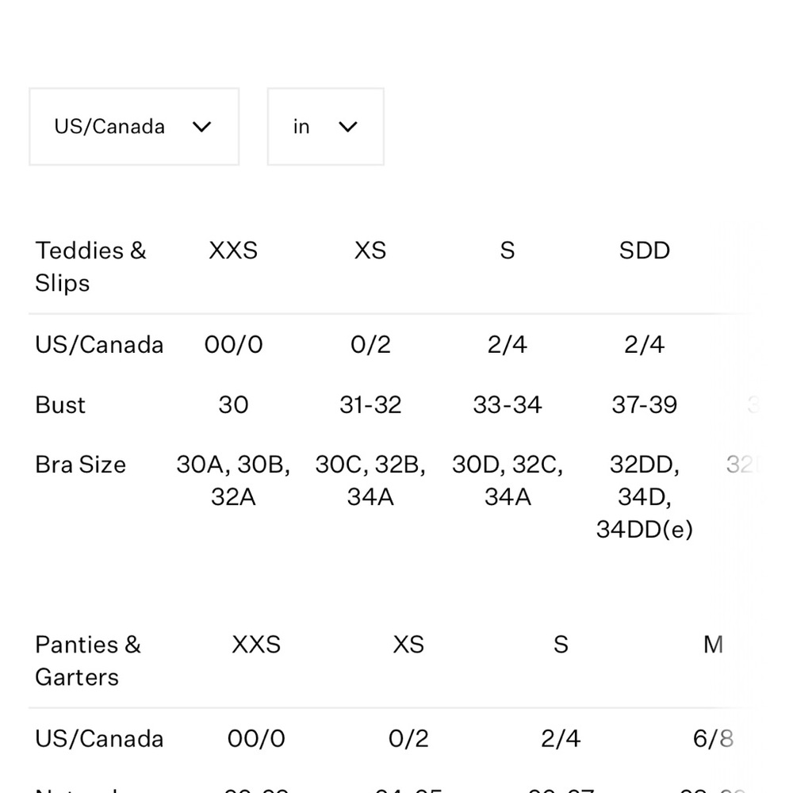Click the 00/0 cell under Panties XXS

point(256,738)
